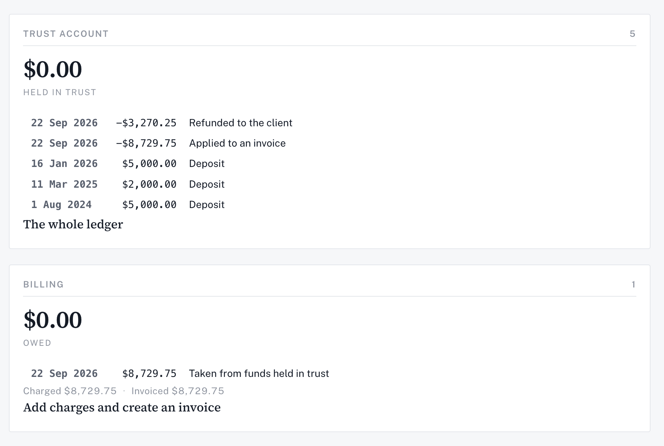
Task: Click the "BILLING" section heading
Action: point(43,284)
